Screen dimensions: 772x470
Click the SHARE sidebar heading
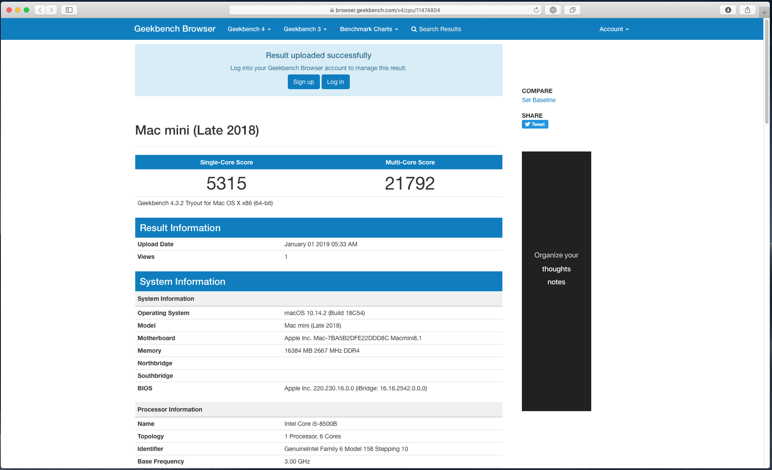coord(532,116)
